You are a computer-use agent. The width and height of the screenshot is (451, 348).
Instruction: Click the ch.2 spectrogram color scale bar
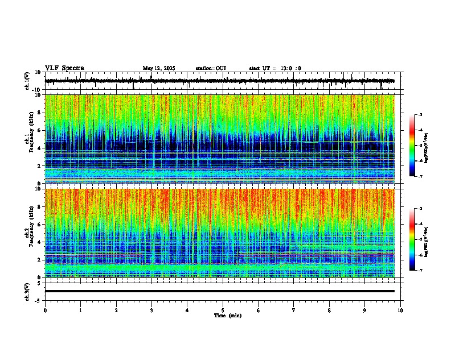click(x=412, y=239)
